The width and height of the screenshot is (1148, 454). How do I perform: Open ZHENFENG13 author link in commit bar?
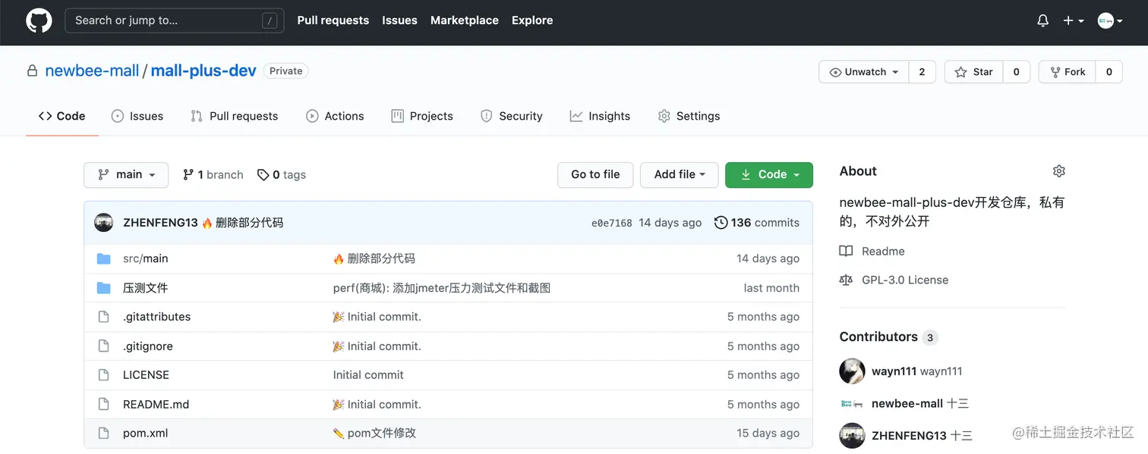160,223
